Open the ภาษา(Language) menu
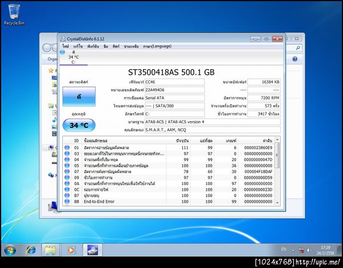 pos(157,46)
